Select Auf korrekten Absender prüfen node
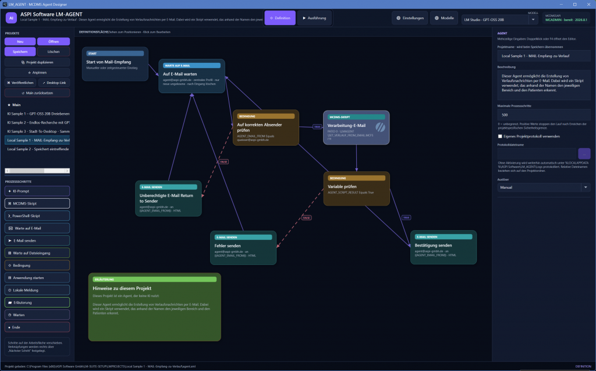The height and width of the screenshot is (371, 596). [x=265, y=128]
